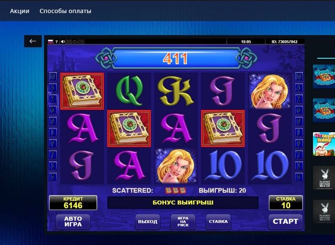
Task: Click the reload circular arrow icon
Action: 75,41
